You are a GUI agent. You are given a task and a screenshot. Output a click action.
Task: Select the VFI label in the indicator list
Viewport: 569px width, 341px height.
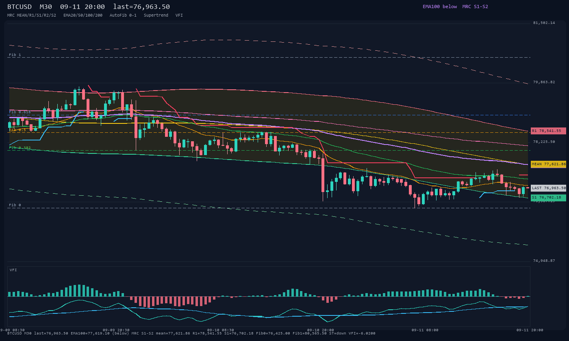[179, 15]
